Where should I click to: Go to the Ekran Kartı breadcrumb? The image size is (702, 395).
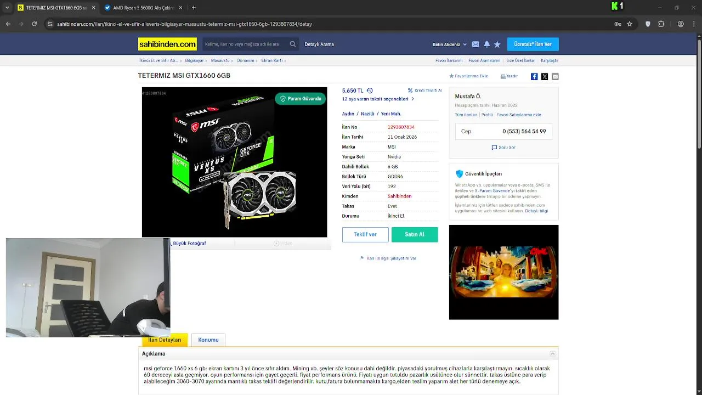click(x=272, y=60)
